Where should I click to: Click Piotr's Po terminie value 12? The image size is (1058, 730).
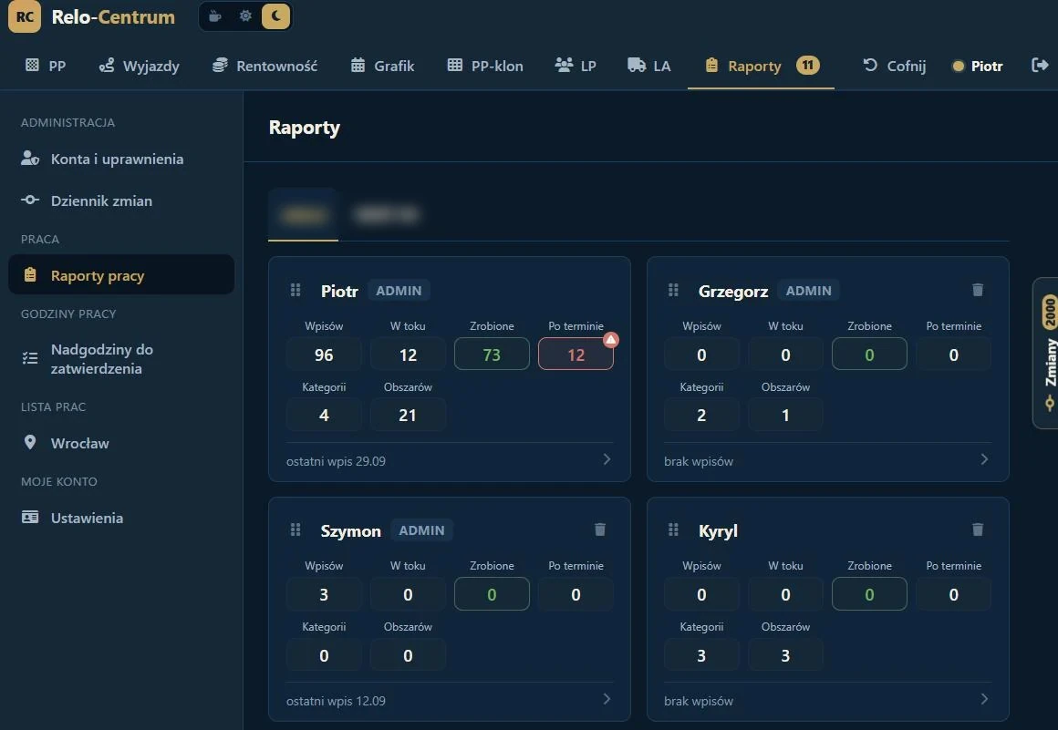pyautogui.click(x=576, y=355)
